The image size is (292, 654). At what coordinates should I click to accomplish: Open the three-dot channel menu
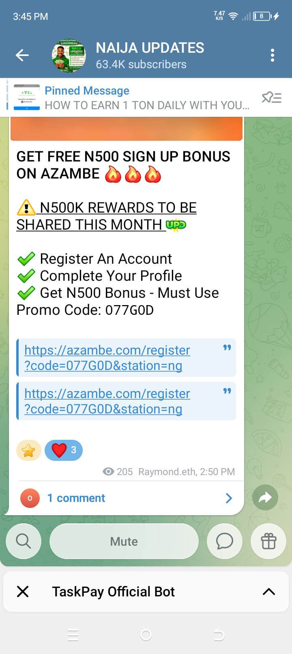pos(273,55)
